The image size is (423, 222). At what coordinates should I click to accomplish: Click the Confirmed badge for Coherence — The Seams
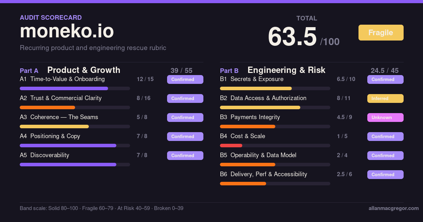pyautogui.click(x=185, y=117)
